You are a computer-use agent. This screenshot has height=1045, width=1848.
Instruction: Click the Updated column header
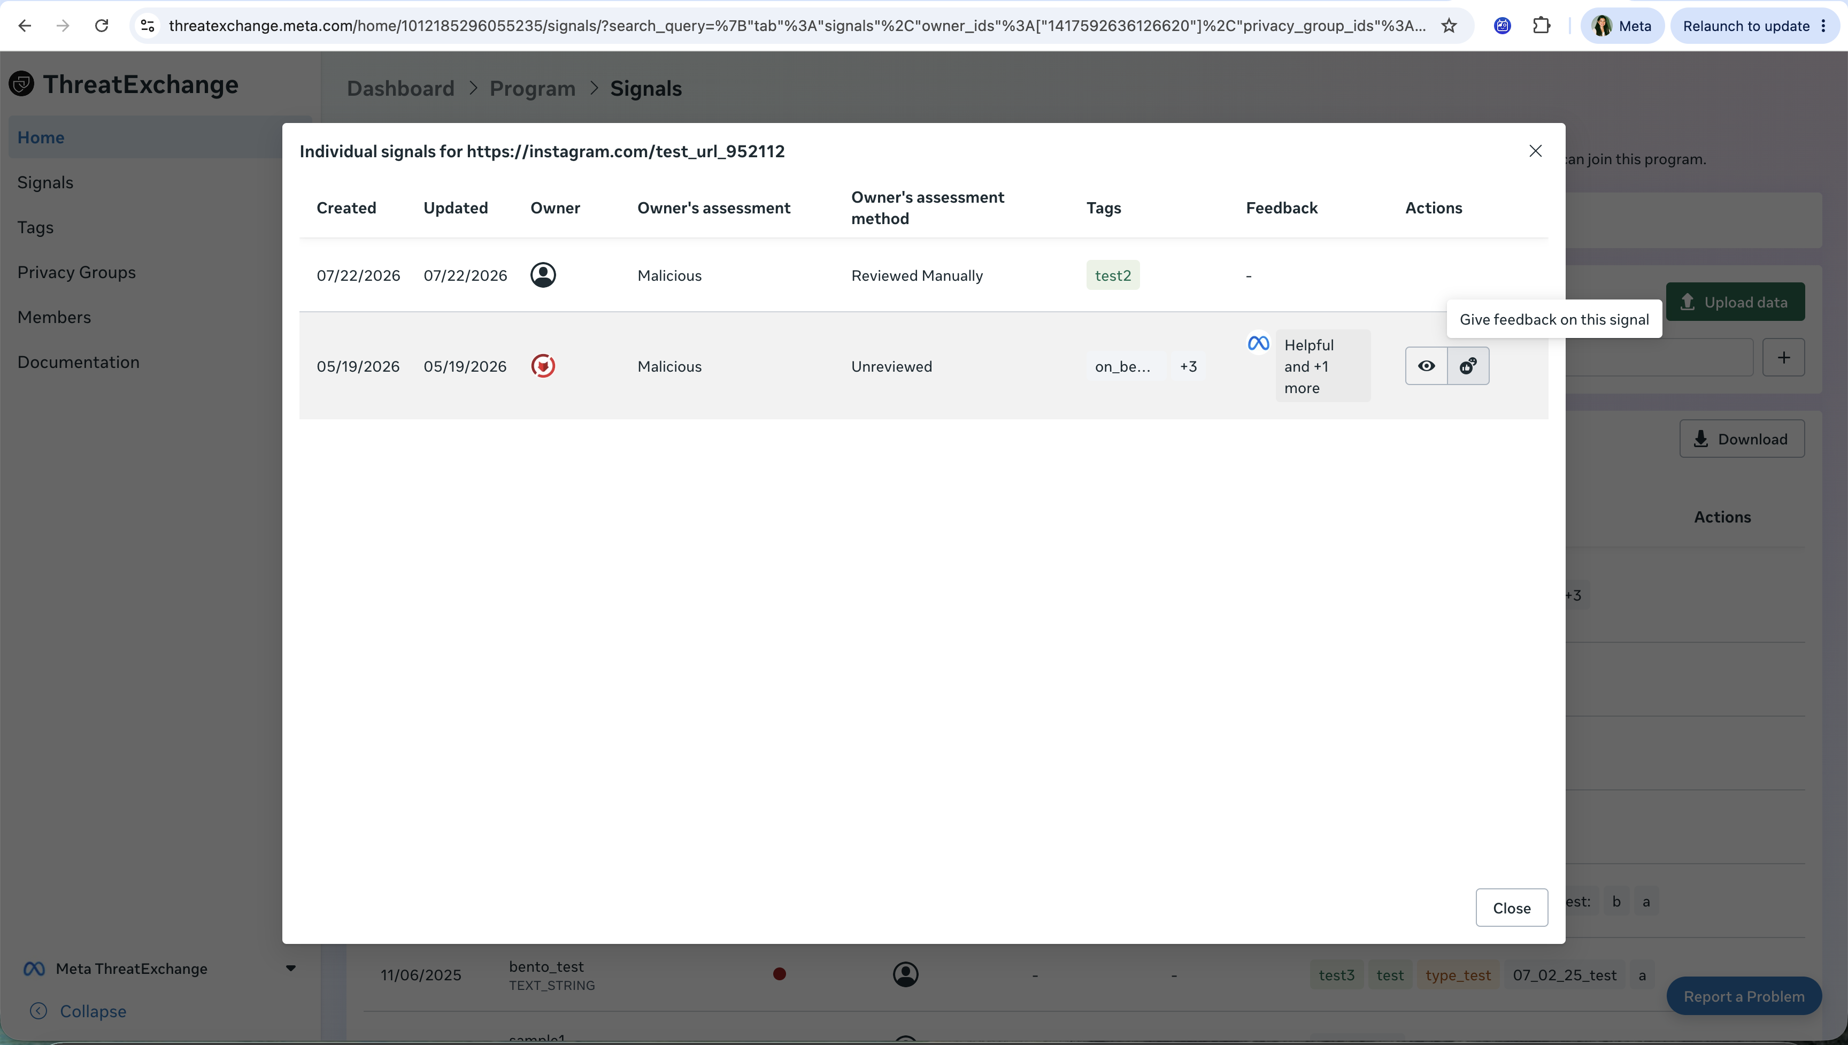click(x=456, y=208)
